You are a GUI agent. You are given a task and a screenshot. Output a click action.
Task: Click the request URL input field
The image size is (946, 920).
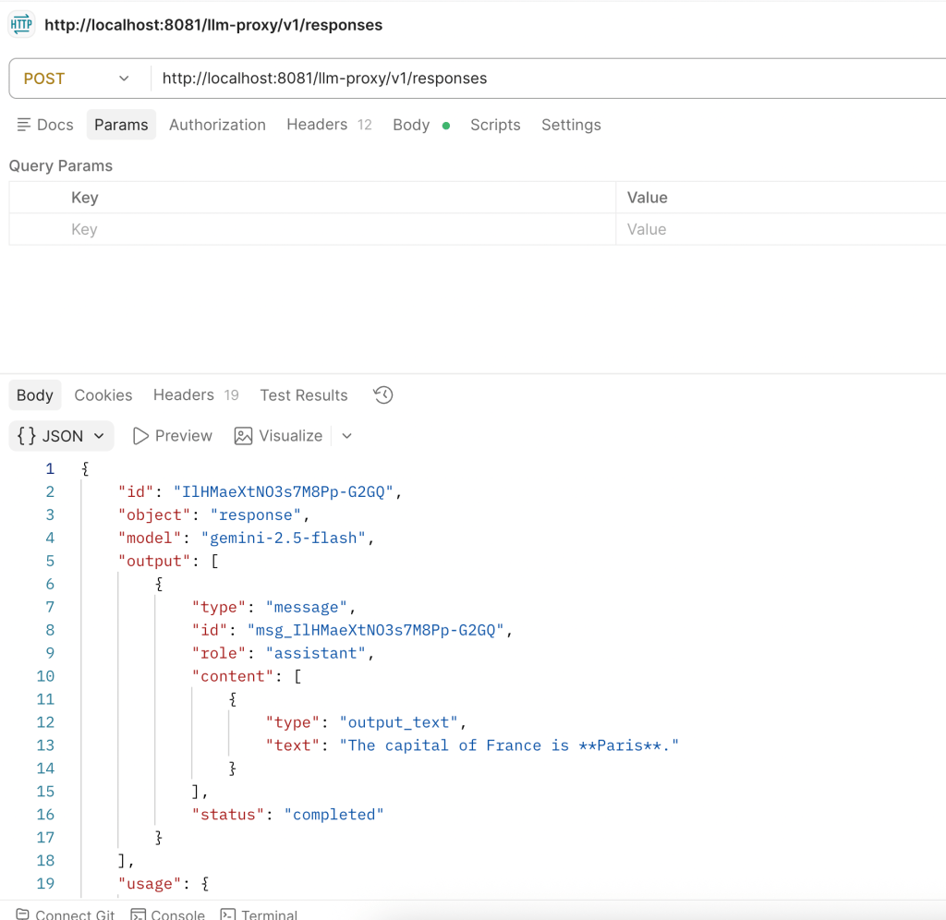[545, 79]
